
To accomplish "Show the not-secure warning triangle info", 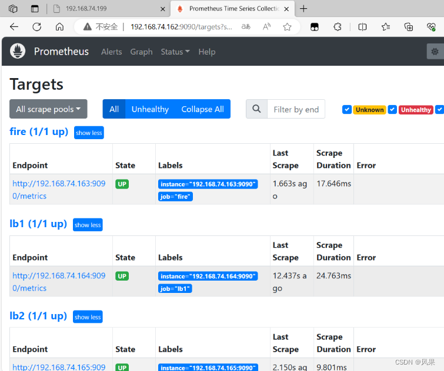I will point(87,27).
